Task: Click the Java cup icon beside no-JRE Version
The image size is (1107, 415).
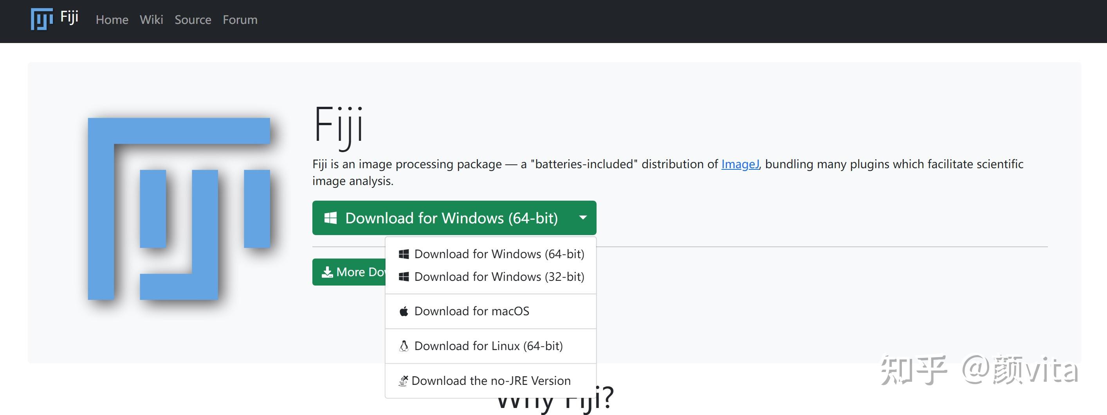Action: (x=403, y=381)
